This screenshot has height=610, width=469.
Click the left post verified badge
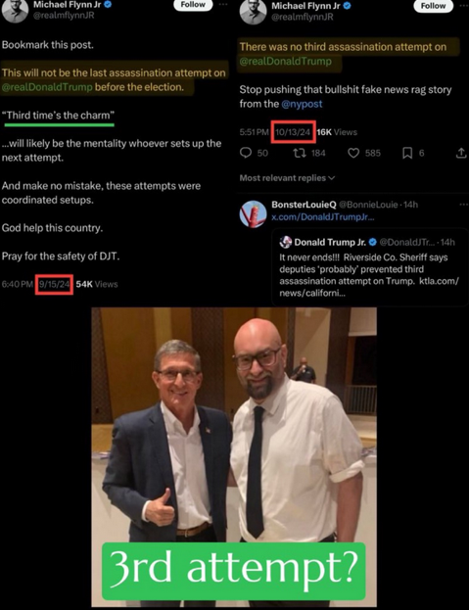point(108,5)
